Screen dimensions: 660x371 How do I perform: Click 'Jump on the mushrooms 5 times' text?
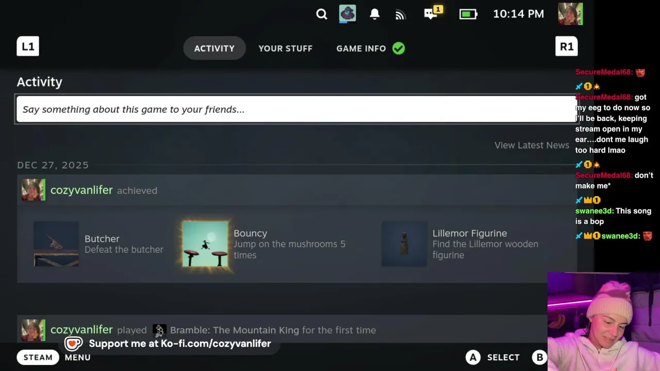(x=289, y=249)
